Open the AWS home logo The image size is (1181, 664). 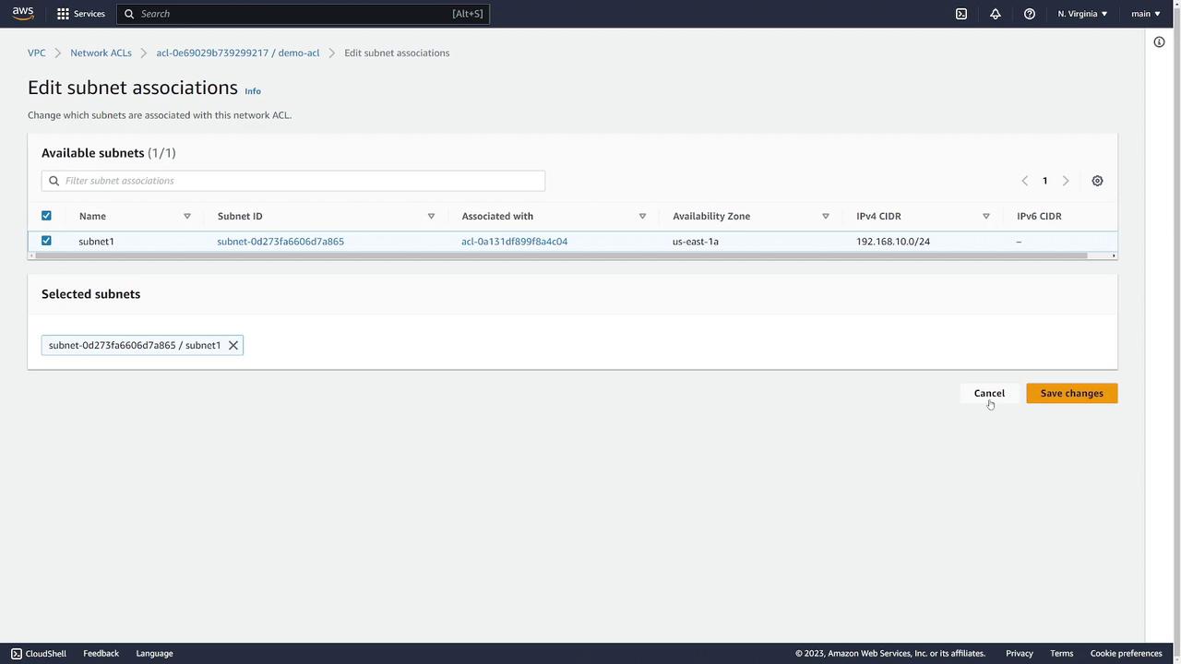[23, 13]
